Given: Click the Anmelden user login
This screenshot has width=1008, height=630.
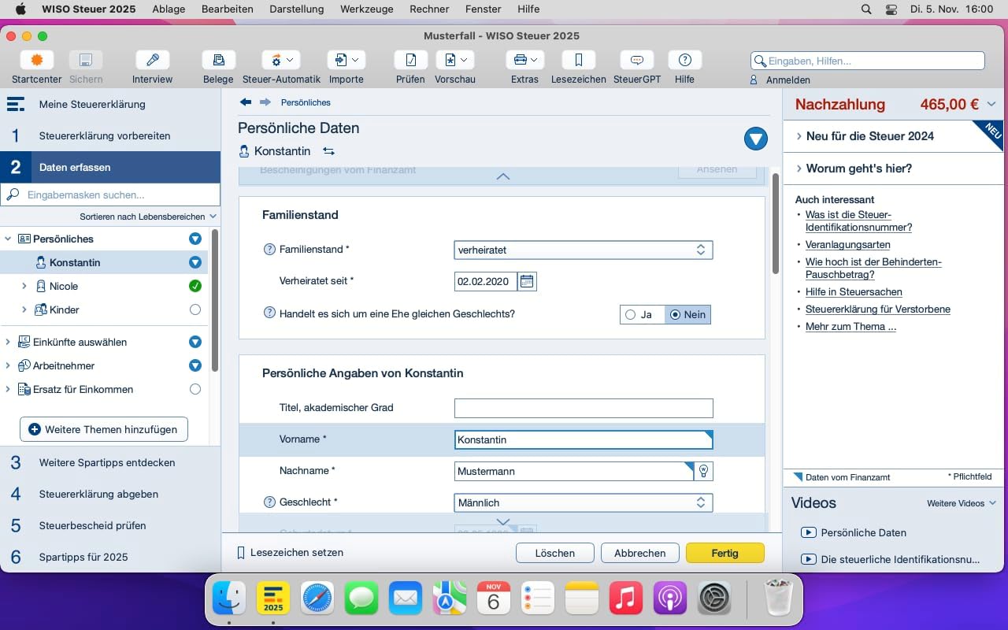Looking at the screenshot, I should (780, 80).
